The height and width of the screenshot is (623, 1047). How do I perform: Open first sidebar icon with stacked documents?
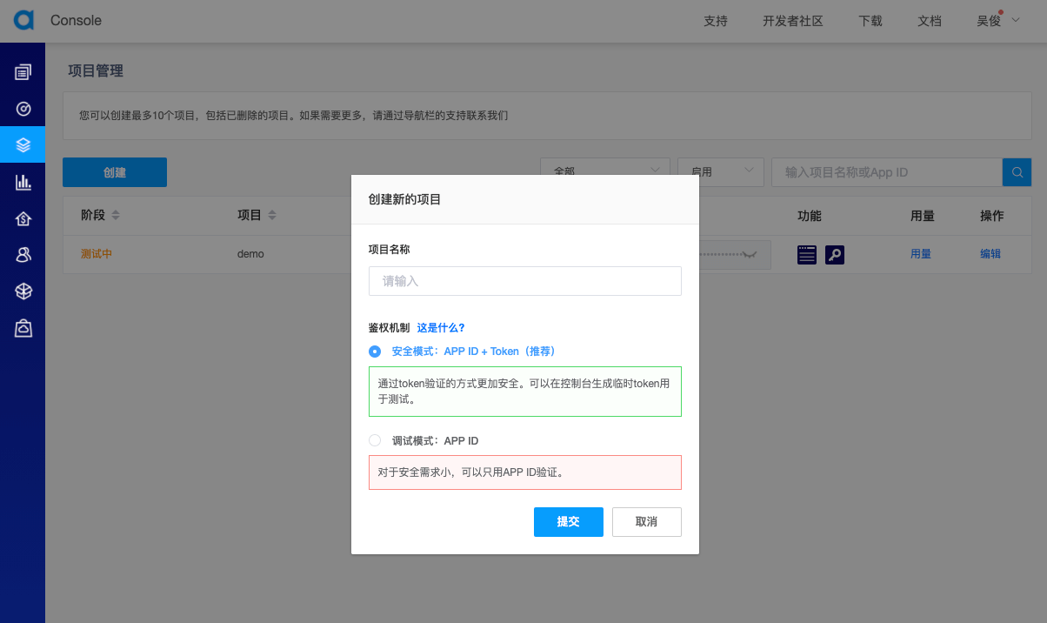pyautogui.click(x=23, y=72)
